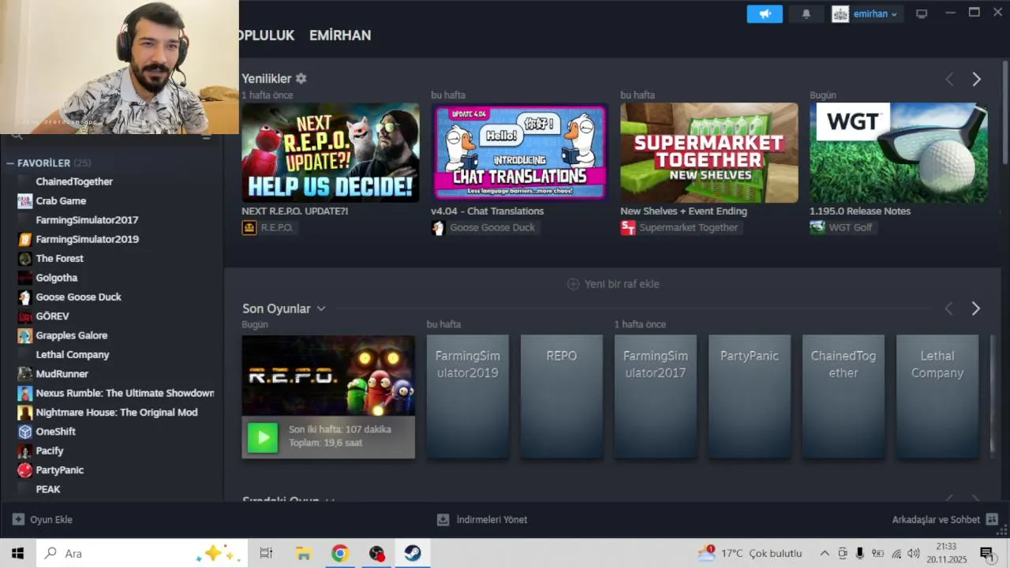Click the MudRunner sidebar icon
Viewport: 1010px width, 568px height.
[25, 374]
